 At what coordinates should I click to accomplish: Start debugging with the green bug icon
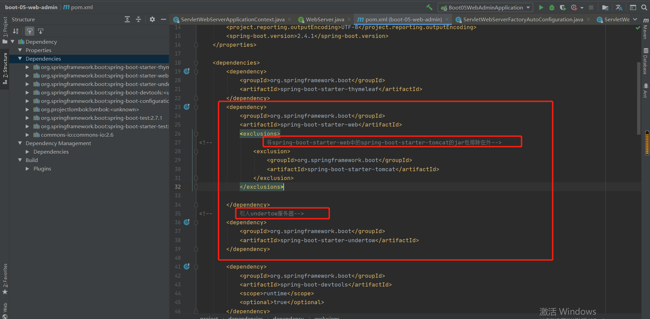coord(552,7)
